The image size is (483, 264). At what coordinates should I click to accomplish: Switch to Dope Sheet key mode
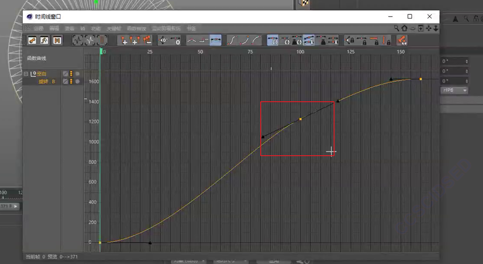(x=32, y=40)
